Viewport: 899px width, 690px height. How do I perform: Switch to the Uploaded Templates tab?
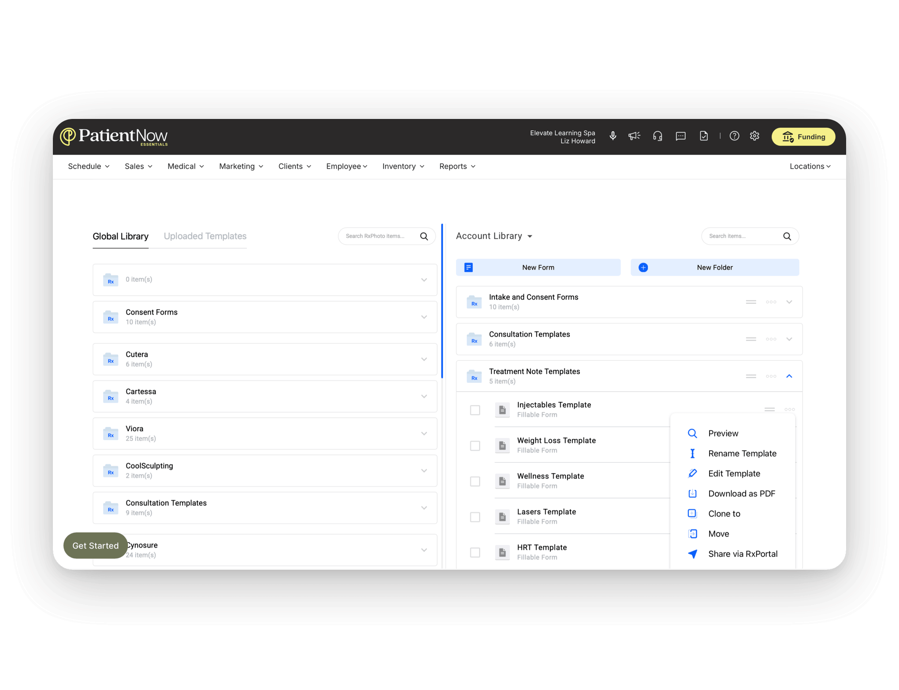click(205, 236)
